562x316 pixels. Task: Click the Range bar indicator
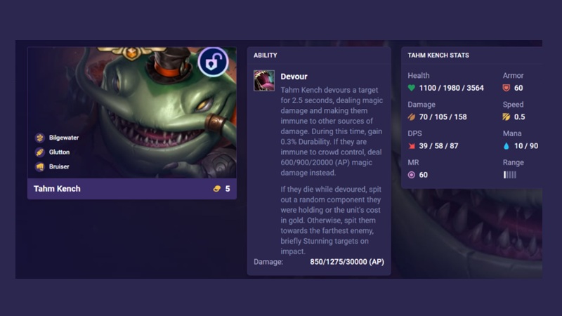[510, 175]
